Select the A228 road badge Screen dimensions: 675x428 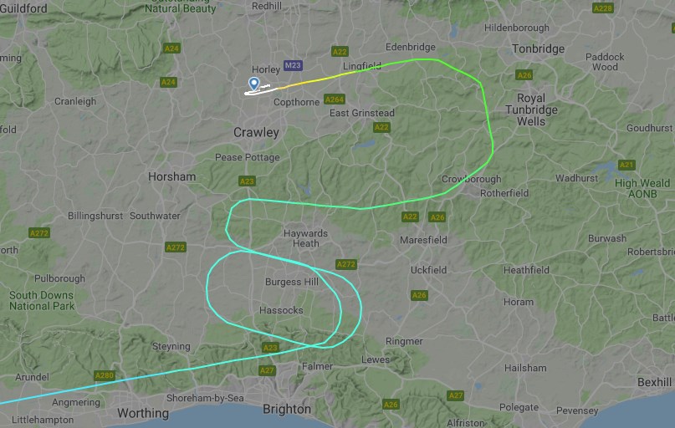[603, 8]
